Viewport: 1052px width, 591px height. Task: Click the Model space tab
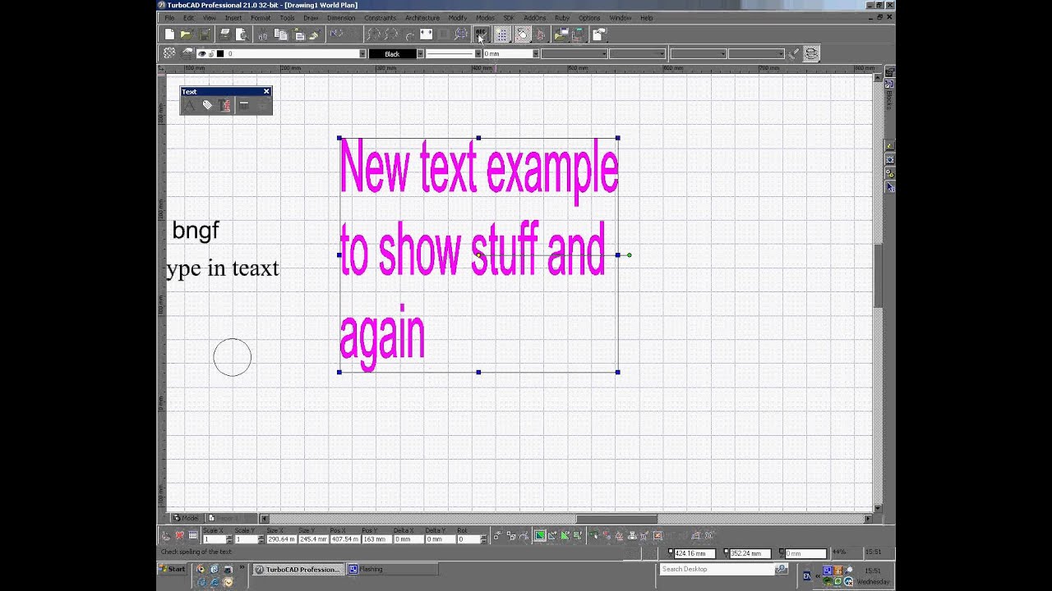[187, 518]
